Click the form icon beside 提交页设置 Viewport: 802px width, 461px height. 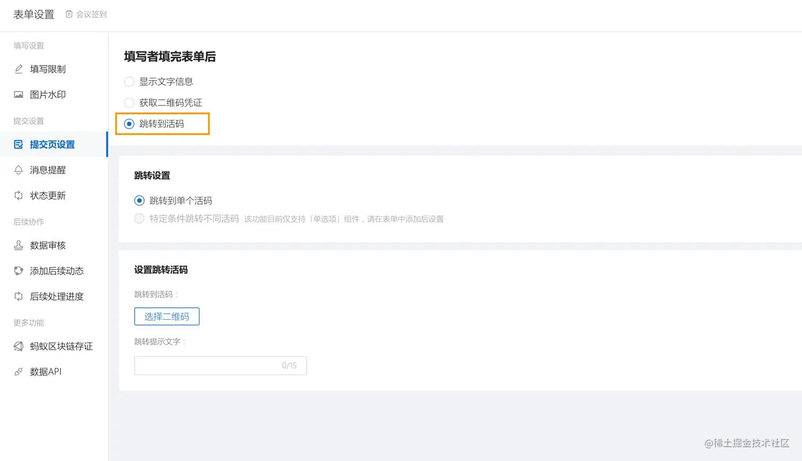tap(19, 144)
